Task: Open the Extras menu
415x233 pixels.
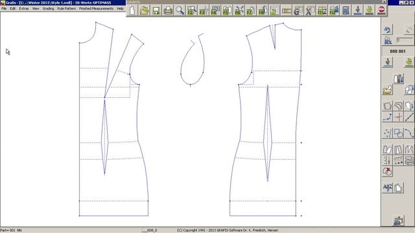Action: 24,8
